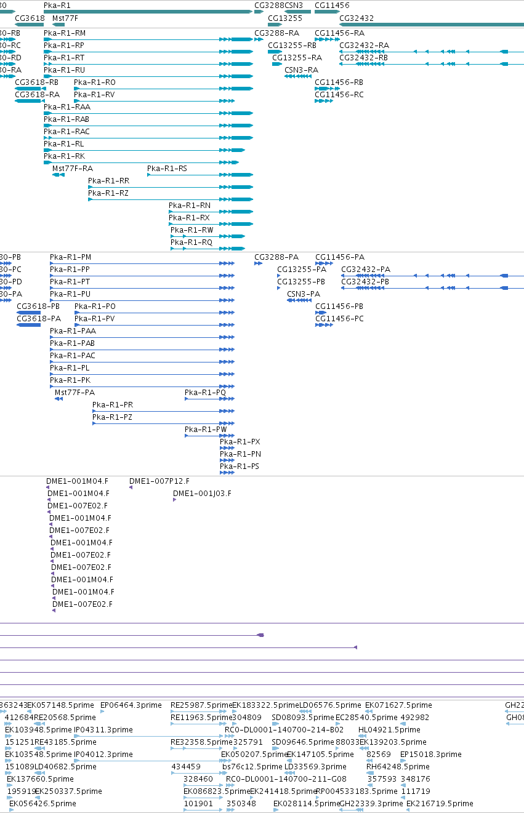Click transcript Pka-R1-RAB
This screenshot has height=813, width=524.
point(67,119)
